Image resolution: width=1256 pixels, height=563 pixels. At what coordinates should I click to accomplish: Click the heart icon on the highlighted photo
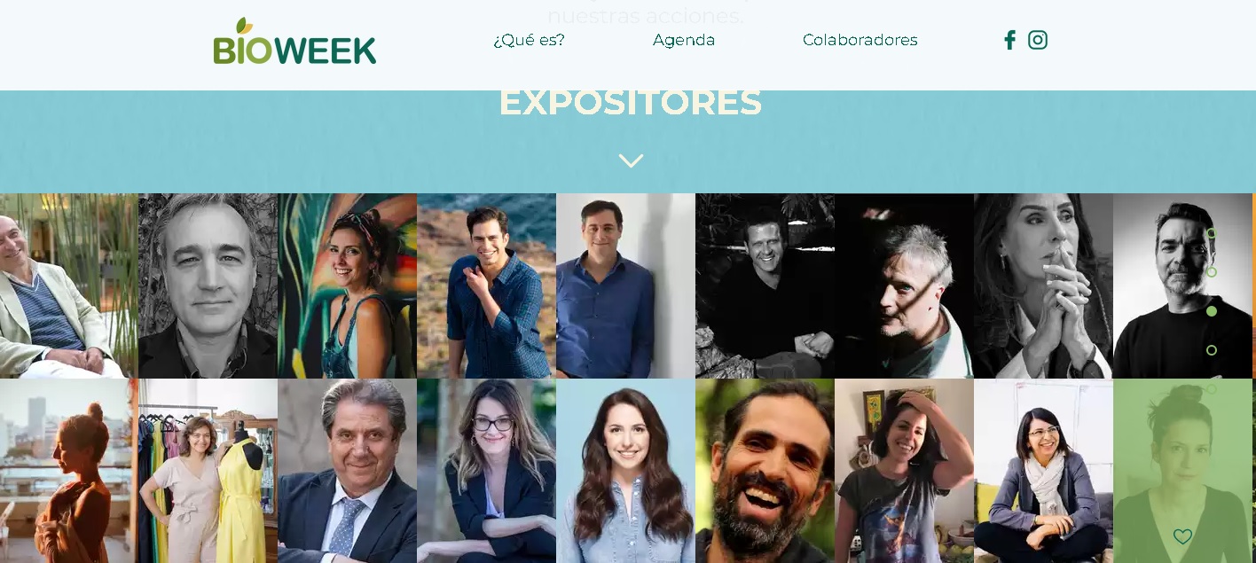tap(1182, 536)
